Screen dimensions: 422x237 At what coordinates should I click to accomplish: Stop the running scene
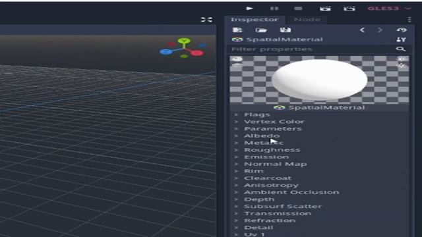(x=298, y=9)
